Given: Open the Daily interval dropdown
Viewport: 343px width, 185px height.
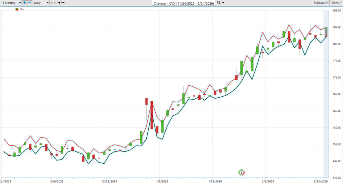Looking at the screenshot, I should 41,3.
